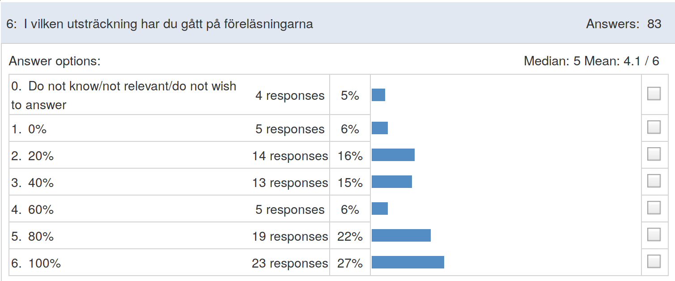The height and width of the screenshot is (281, 675).
Task: Toggle the checkbox beside the 60% row
Action: 654,208
